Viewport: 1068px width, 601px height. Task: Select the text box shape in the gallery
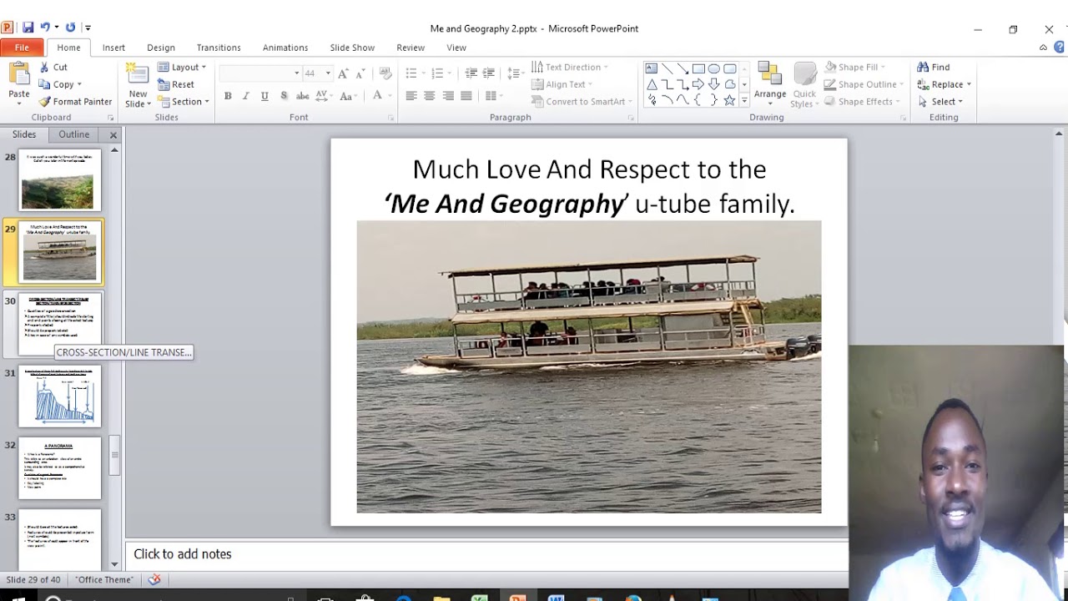(x=651, y=68)
